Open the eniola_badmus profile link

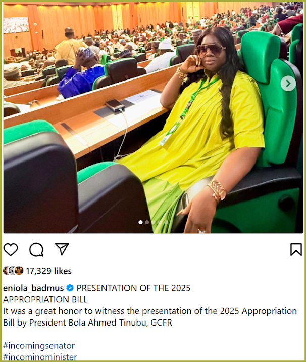point(33,288)
